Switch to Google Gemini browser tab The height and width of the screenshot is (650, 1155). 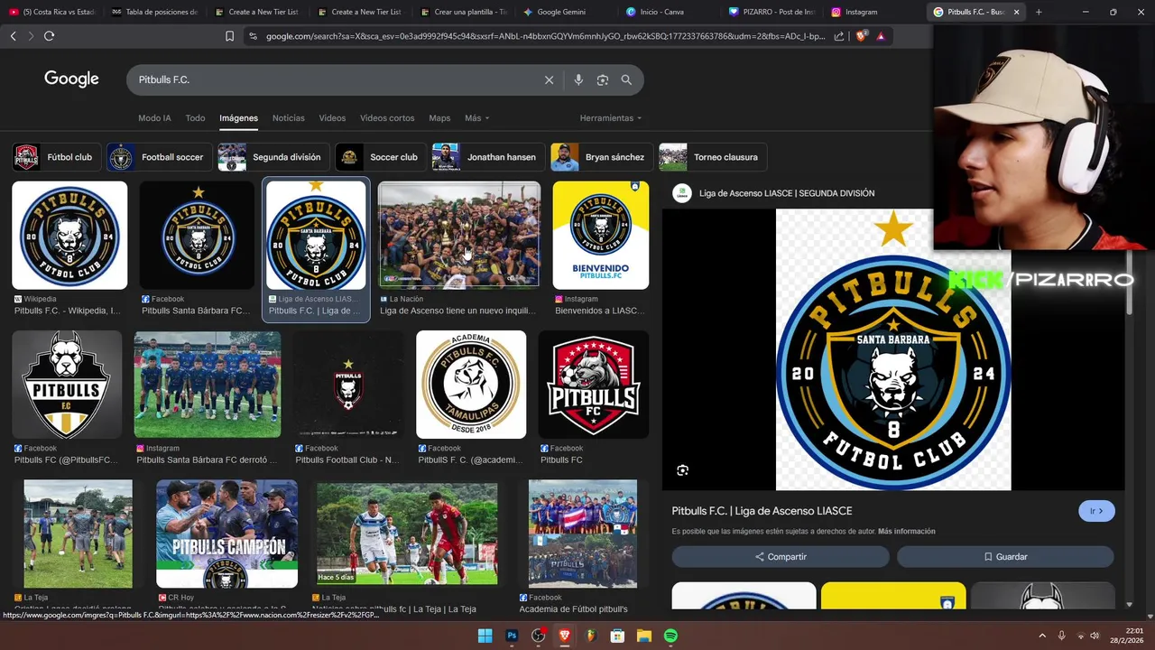tap(561, 12)
